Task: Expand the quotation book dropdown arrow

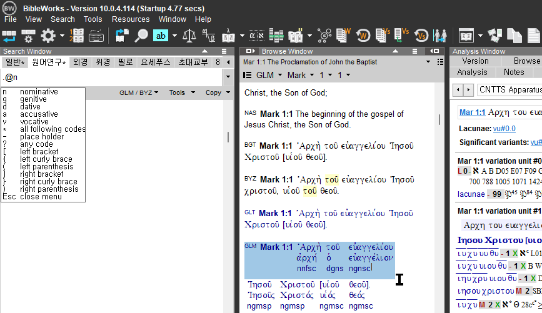Action: tap(309, 36)
